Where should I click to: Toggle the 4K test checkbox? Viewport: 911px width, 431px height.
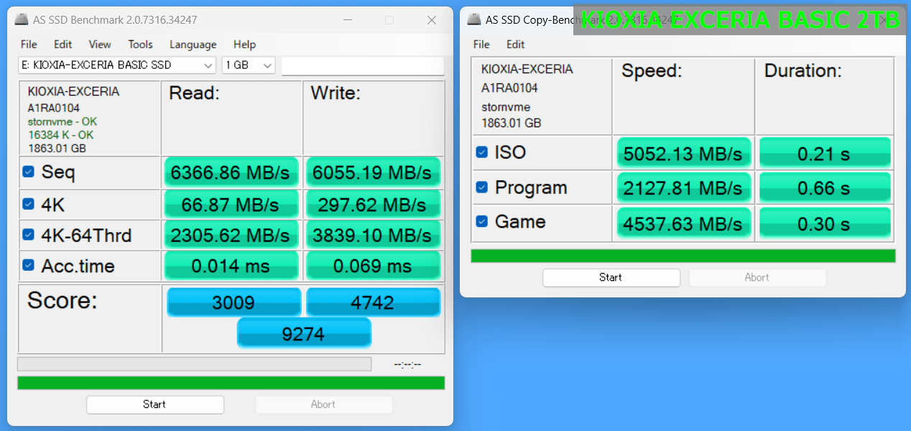(x=28, y=204)
